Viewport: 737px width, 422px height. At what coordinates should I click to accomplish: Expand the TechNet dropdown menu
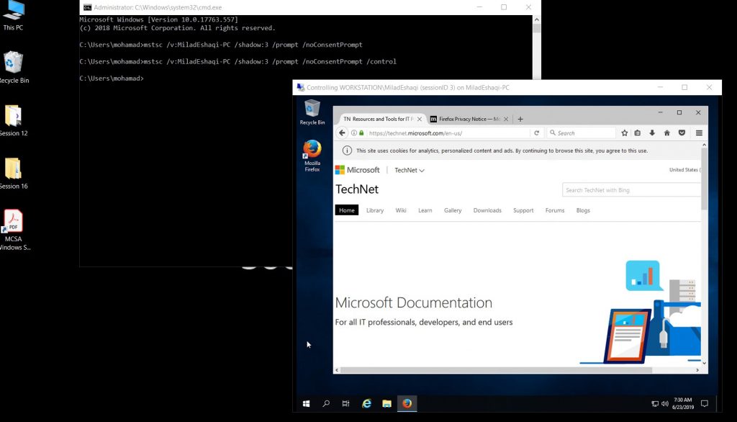click(410, 170)
